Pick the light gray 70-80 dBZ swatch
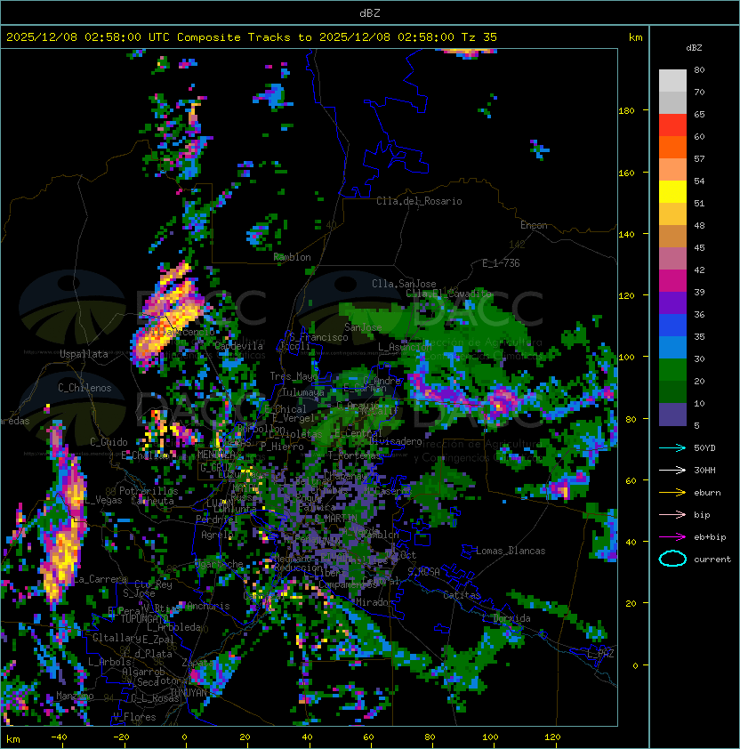Image resolution: width=740 pixels, height=749 pixels. 672,80
